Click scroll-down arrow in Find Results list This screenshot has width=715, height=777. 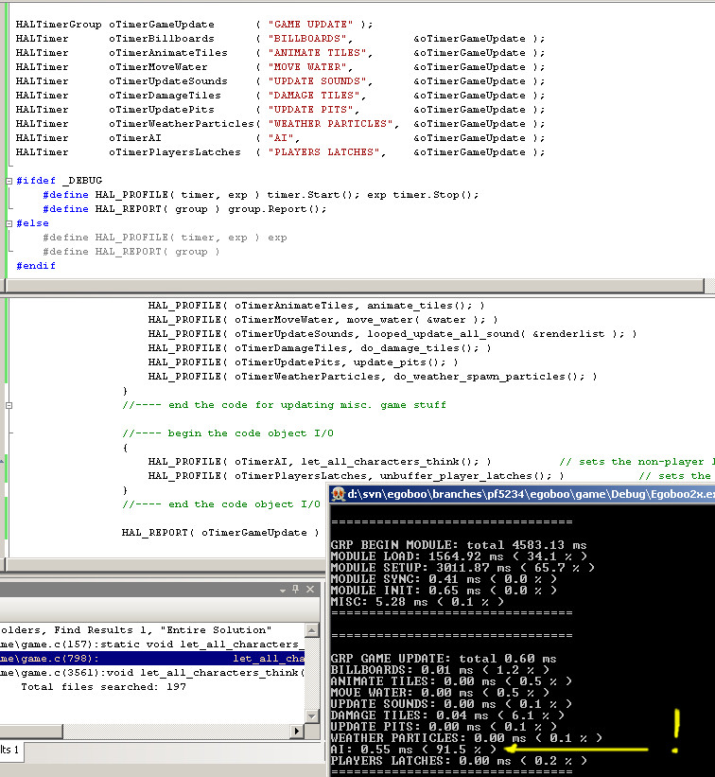coord(312,716)
